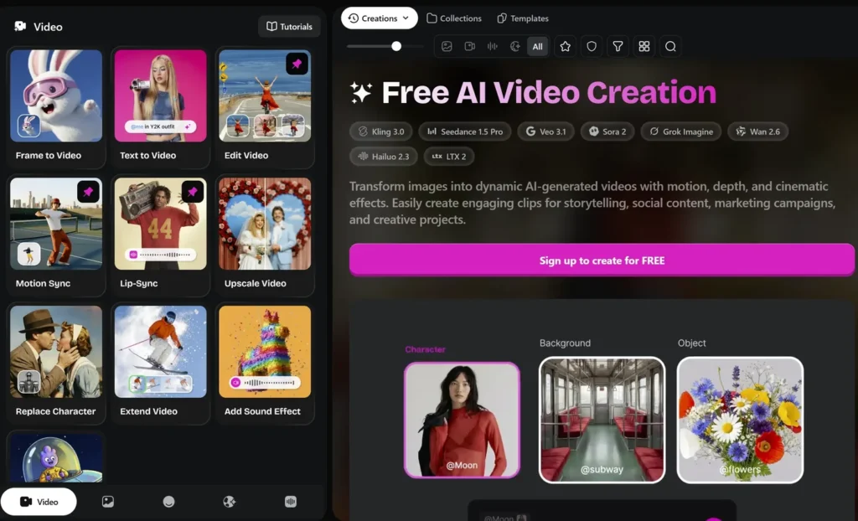Select the Wan 2.6 model chip
This screenshot has height=521, width=858.
click(x=757, y=132)
